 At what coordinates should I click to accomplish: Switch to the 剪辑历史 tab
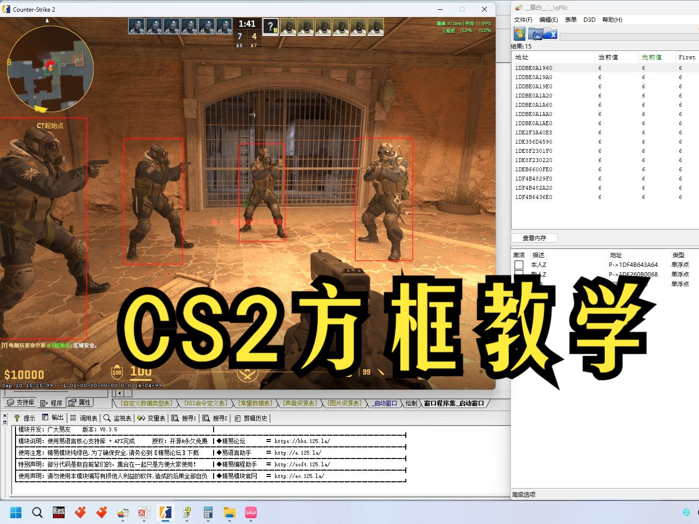click(x=251, y=418)
